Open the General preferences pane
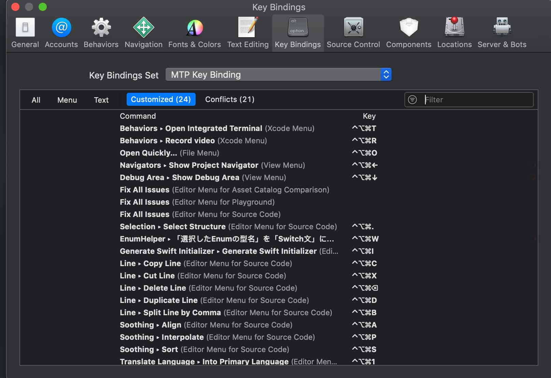The width and height of the screenshot is (551, 378). point(25,33)
